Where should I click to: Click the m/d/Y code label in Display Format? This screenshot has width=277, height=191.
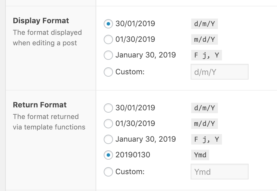(x=204, y=39)
